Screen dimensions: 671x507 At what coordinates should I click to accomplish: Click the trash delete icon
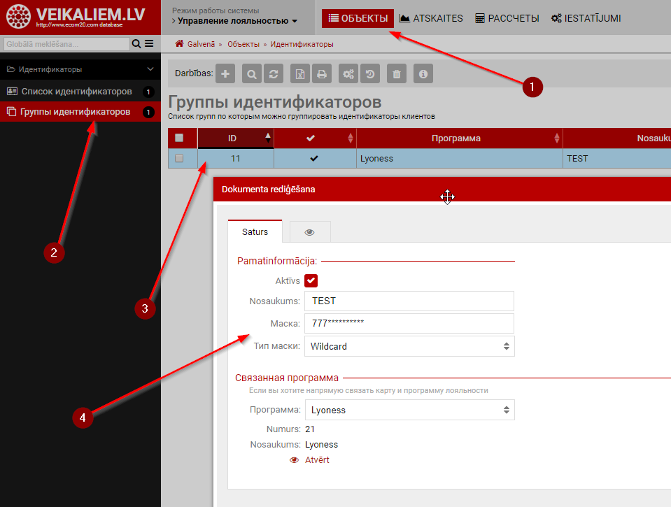pos(397,73)
